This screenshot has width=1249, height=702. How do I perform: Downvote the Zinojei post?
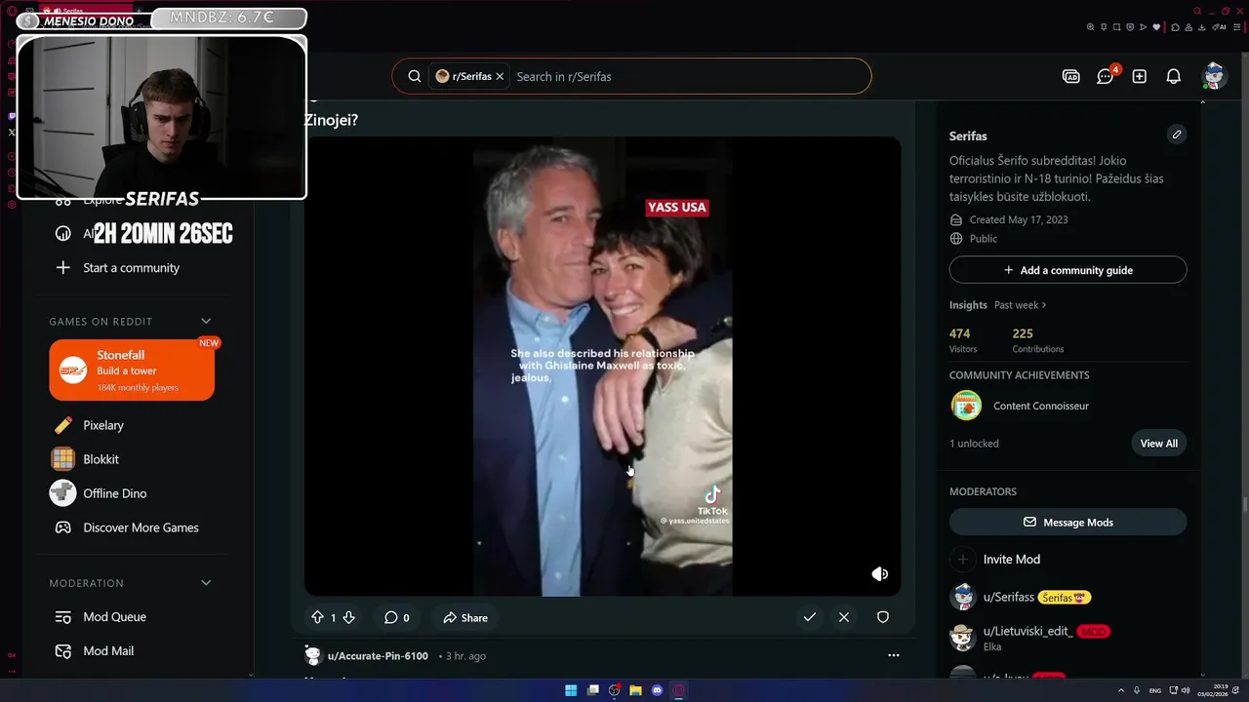[348, 617]
